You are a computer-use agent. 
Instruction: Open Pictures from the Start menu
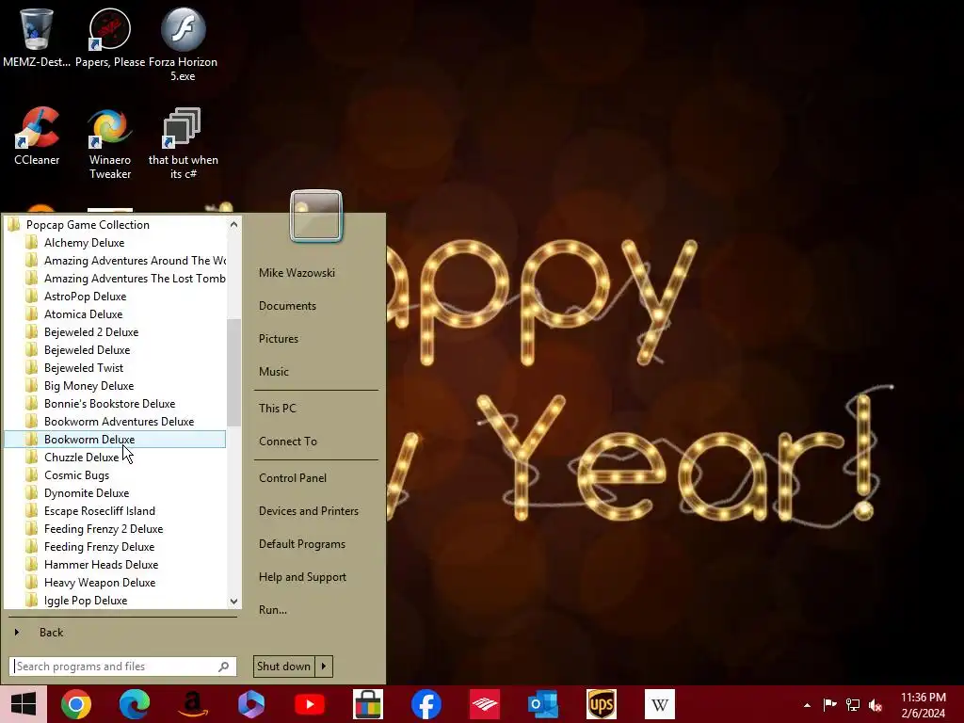[279, 338]
